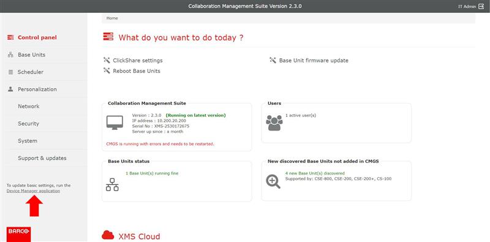Open the Device Manager application link
Image resolution: width=490 pixels, height=242 pixels.
point(33,191)
